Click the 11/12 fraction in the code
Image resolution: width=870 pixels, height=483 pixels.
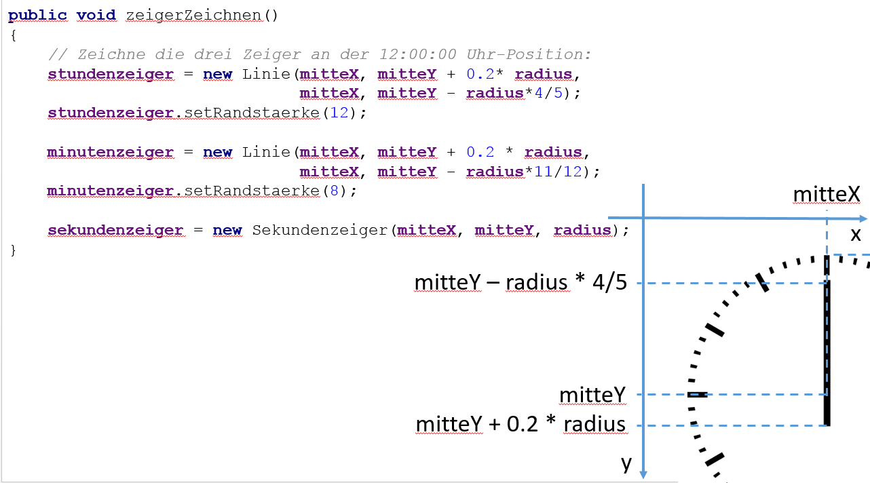click(558, 172)
